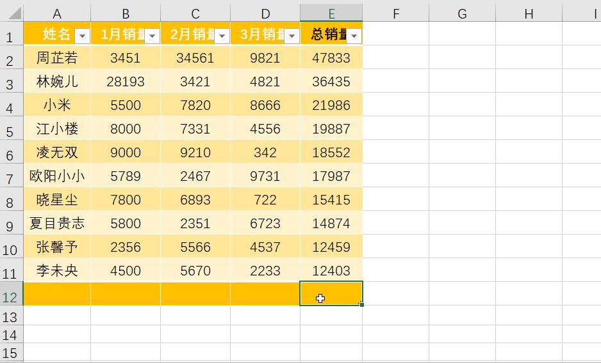
Task: Open the 1月销量 filter dropdown arrow
Action: [152, 36]
